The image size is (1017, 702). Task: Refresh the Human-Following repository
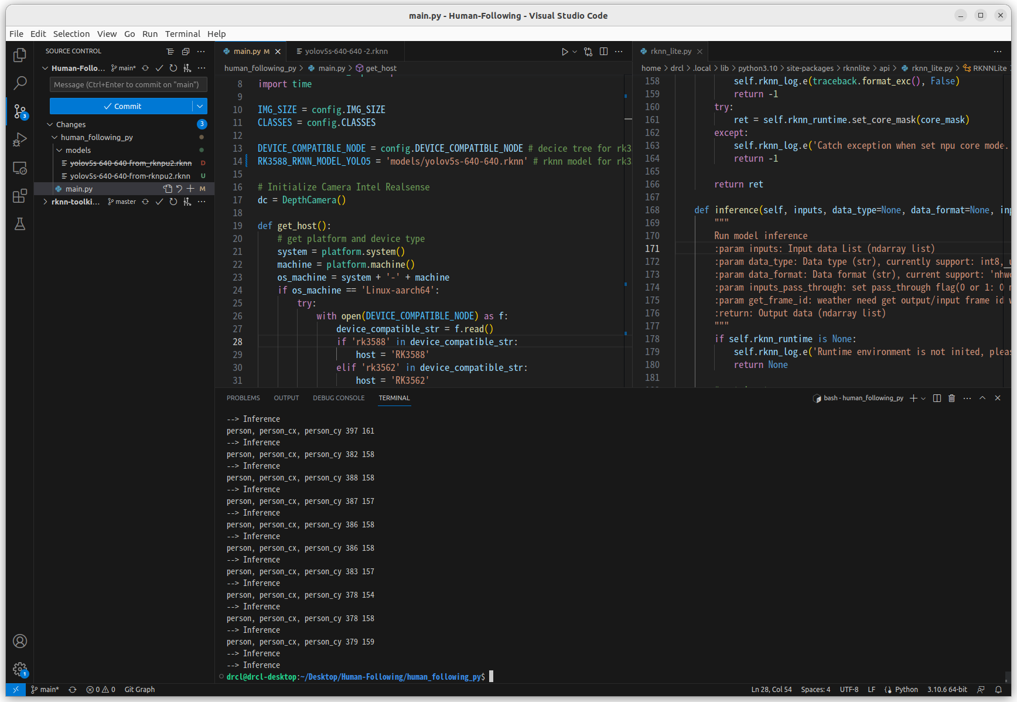tap(173, 68)
